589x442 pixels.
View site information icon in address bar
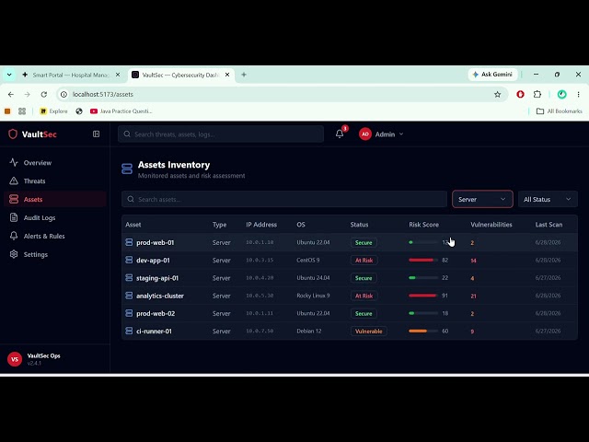[64, 94]
